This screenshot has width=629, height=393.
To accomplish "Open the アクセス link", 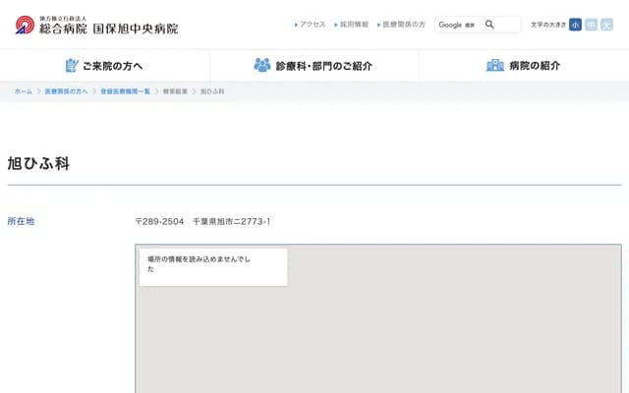I will pyautogui.click(x=311, y=25).
